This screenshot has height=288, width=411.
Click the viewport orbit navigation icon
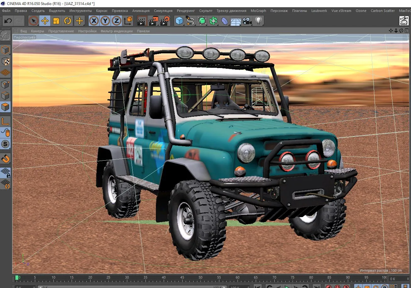pyautogui.click(x=401, y=30)
